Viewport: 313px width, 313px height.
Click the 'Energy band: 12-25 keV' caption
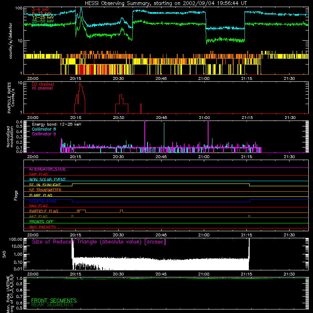[57, 124]
